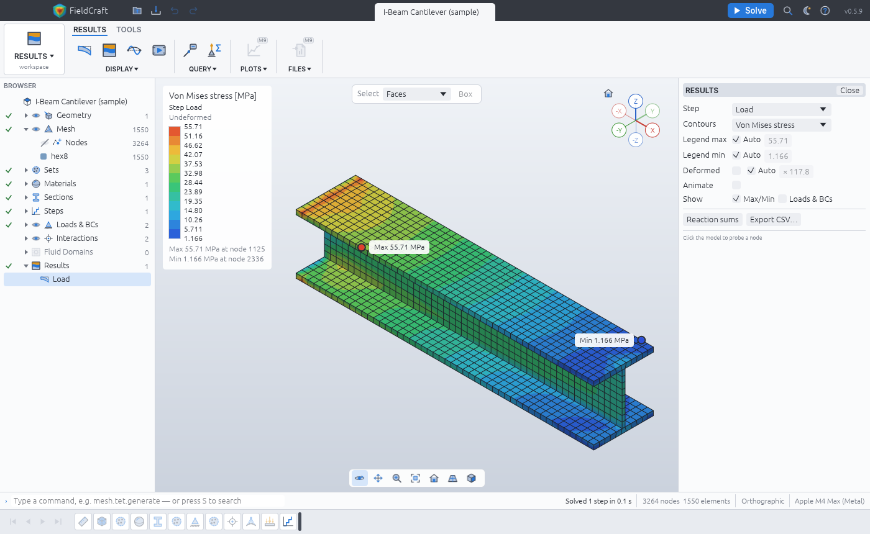Viewport: 870px width, 534px height.
Task: Uncheck Show Max/Min checkbox
Action: pyautogui.click(x=736, y=199)
